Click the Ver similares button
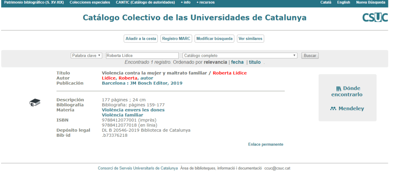393x171 pixels. 250,39
